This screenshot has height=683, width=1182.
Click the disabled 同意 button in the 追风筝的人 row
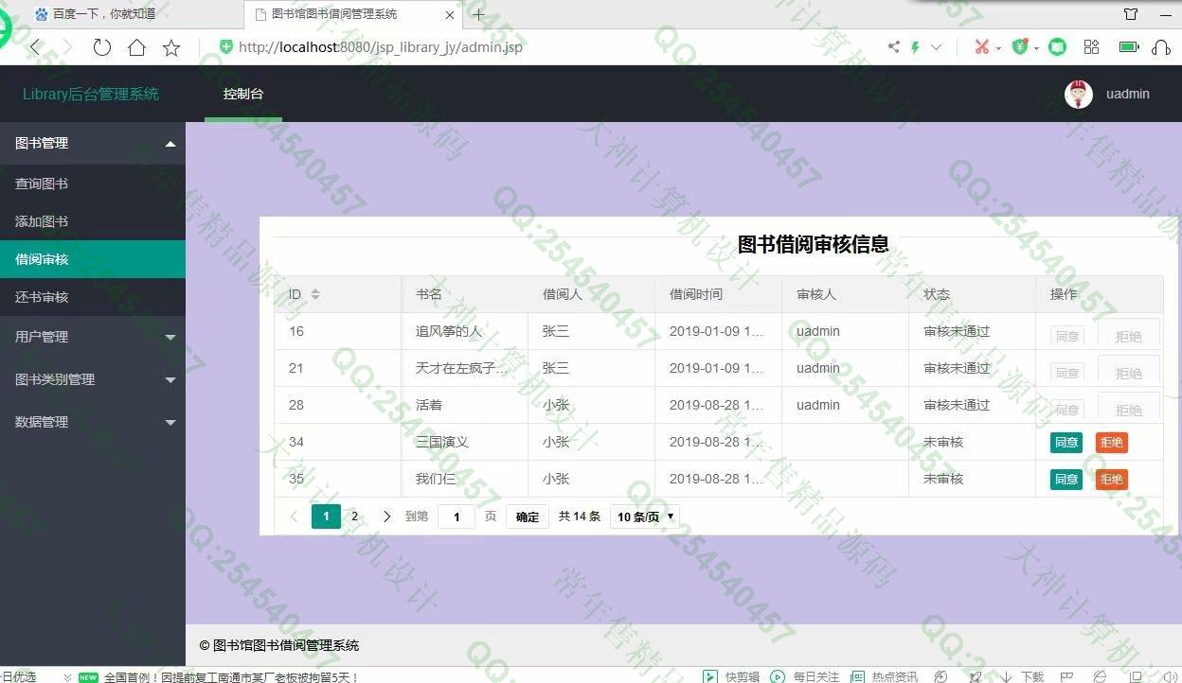click(x=1067, y=336)
